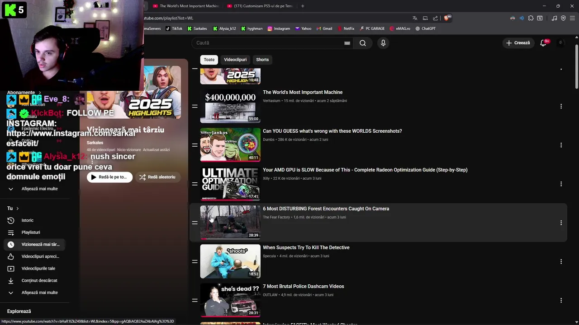
Task: Open Videoclipurile tale in the sidebar
Action: (x=35, y=269)
